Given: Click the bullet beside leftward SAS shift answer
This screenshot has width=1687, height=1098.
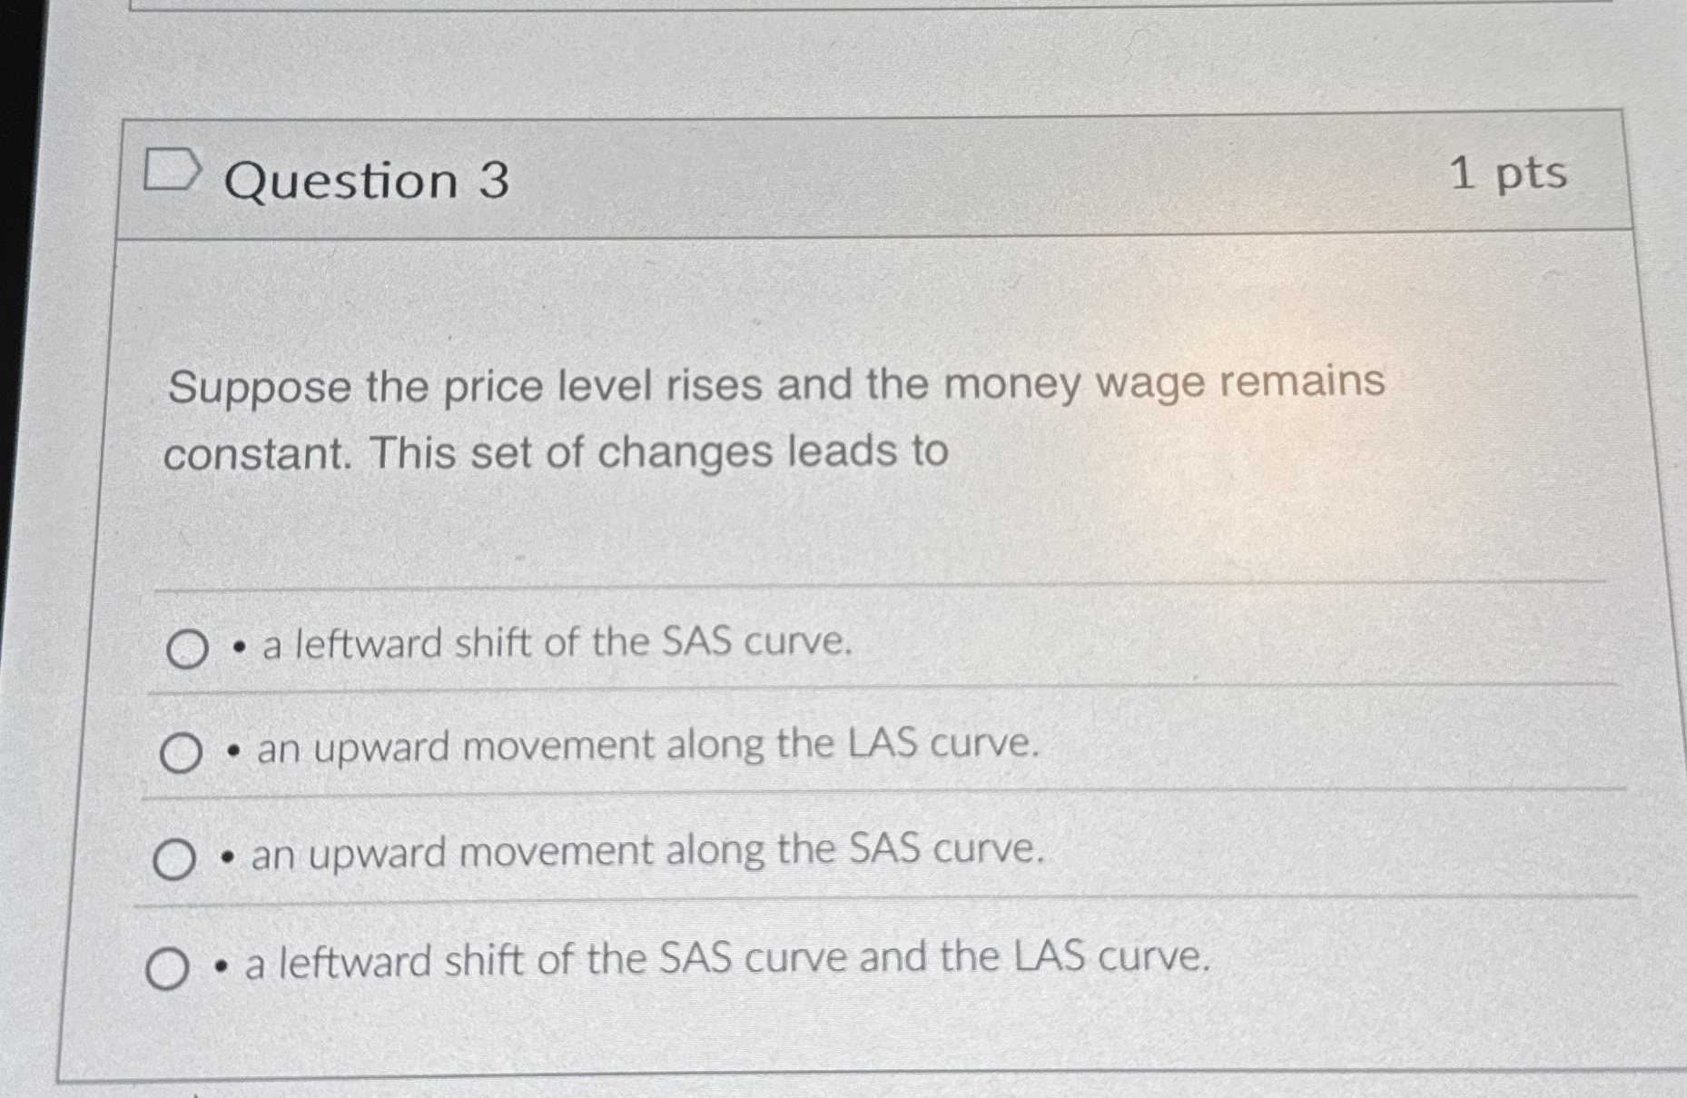Looking at the screenshot, I should [x=238, y=646].
